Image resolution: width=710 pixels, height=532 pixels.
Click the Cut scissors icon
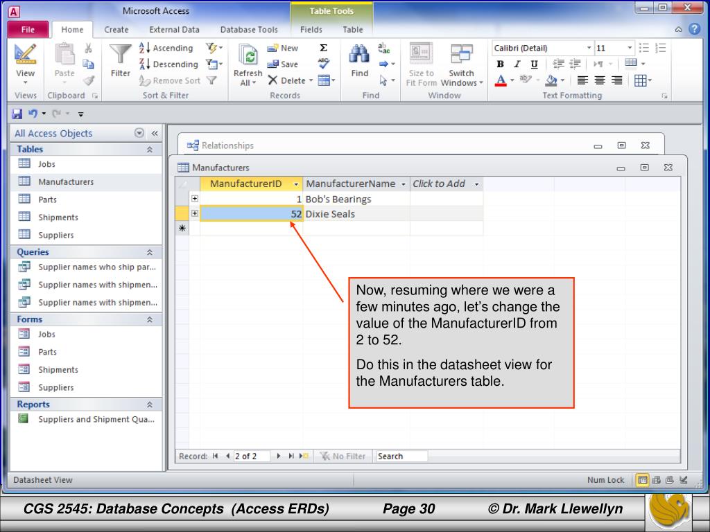point(88,48)
